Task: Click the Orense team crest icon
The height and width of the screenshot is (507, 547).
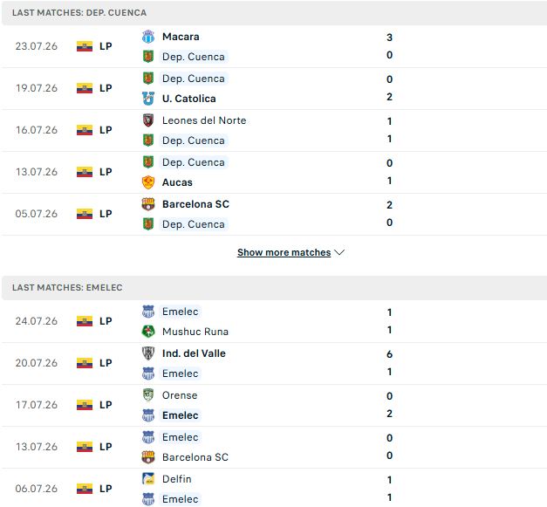Action: [148, 395]
